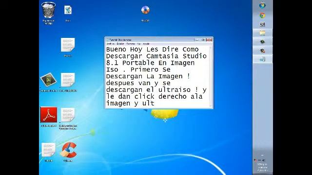The height and width of the screenshot is (175, 312).
Task: Click the word 'derecho' in the note
Action: tap(173, 97)
